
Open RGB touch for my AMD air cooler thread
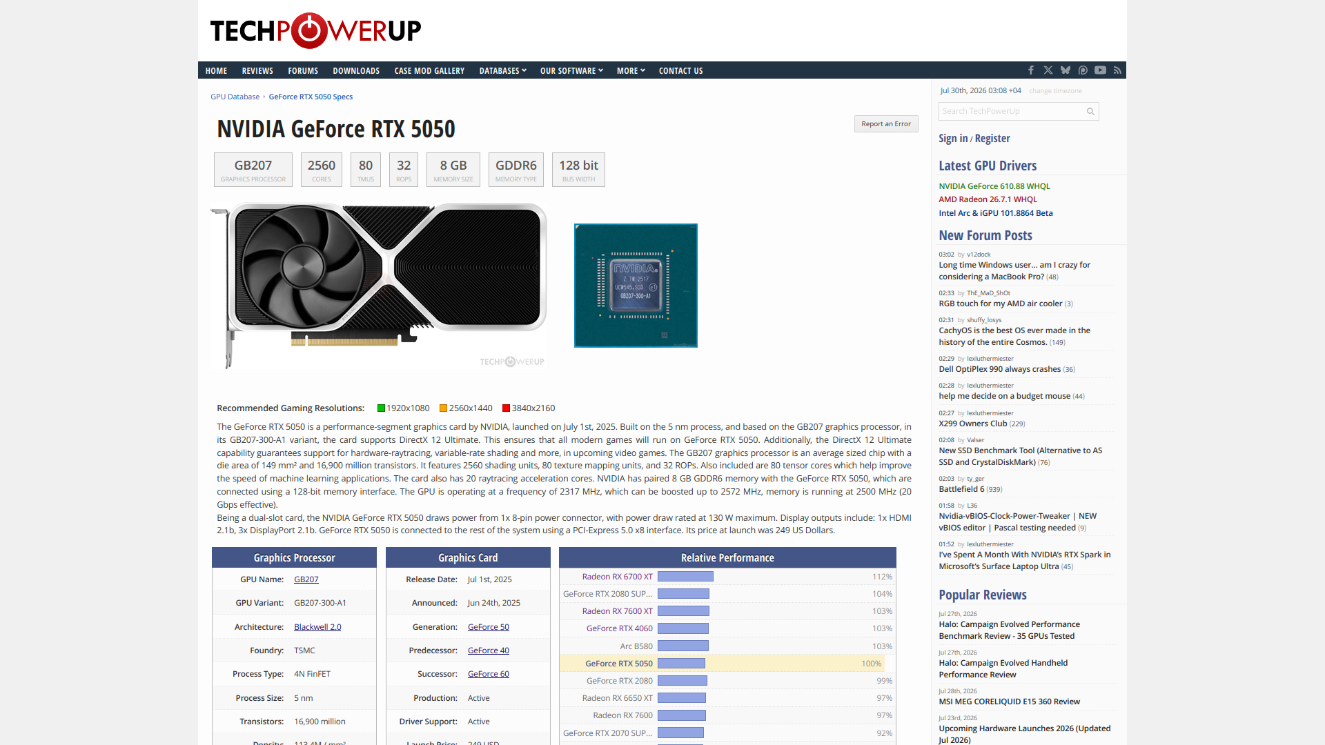click(1000, 304)
